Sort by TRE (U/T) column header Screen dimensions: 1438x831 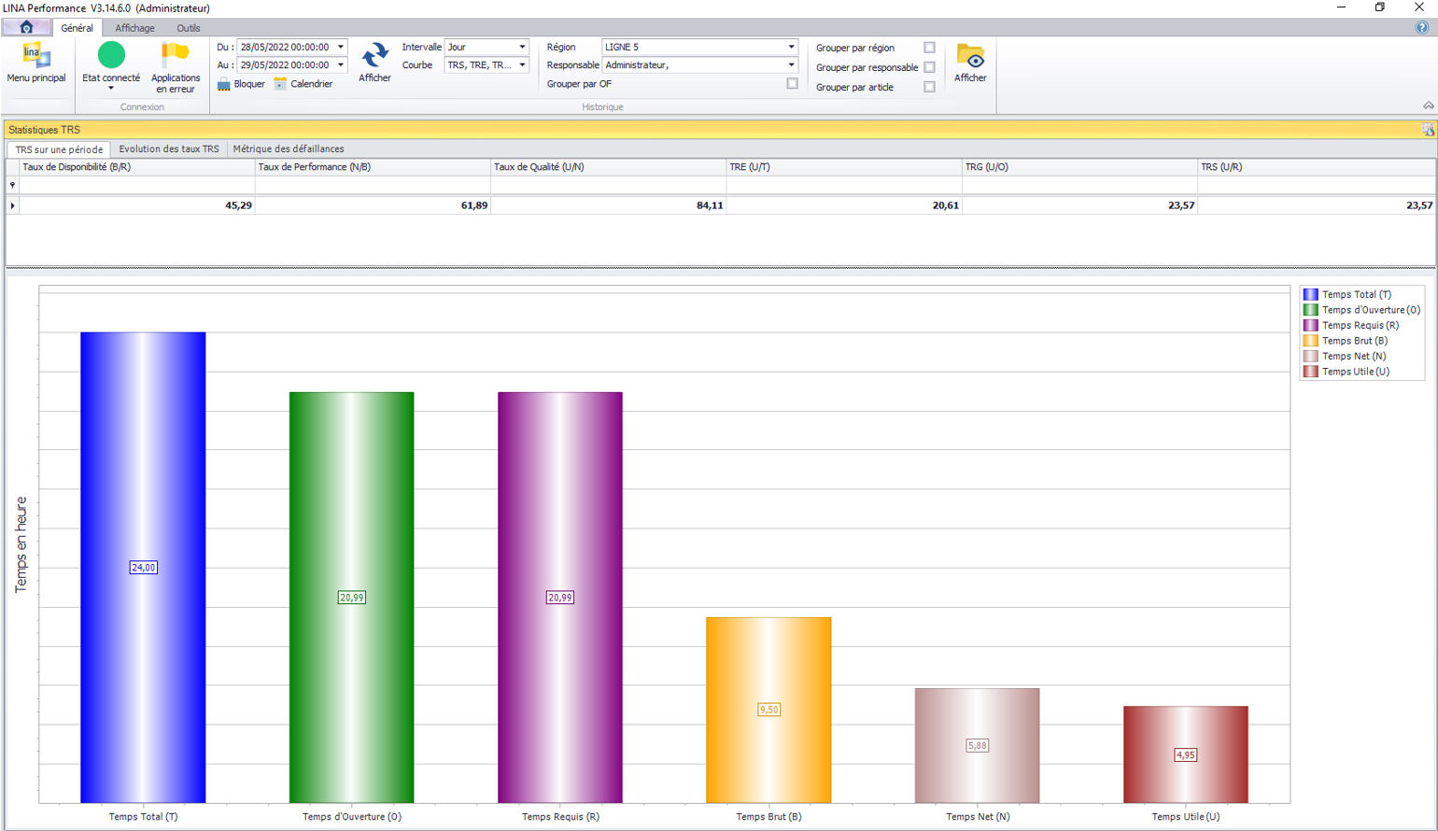844,167
